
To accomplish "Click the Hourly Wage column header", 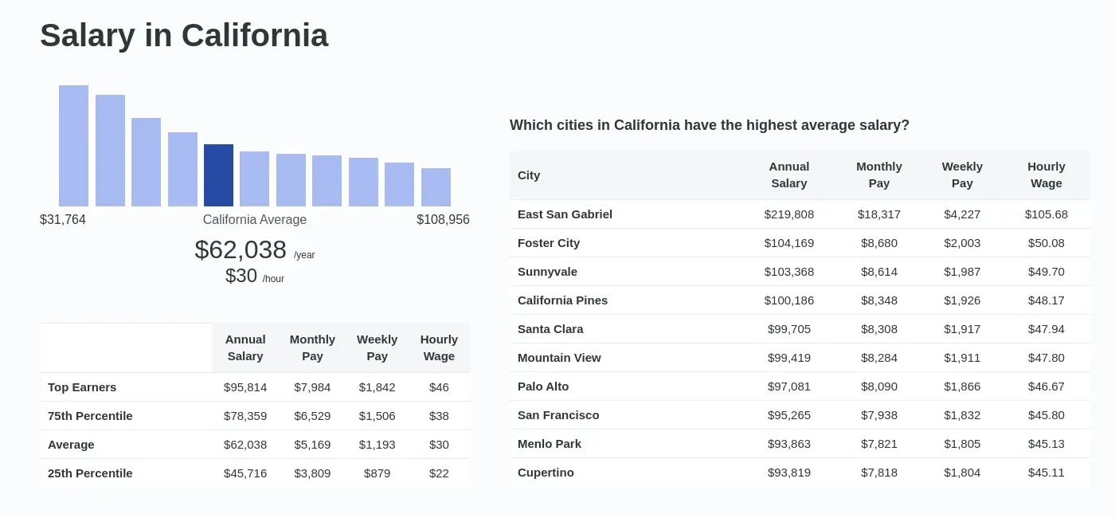I will [x=1046, y=175].
